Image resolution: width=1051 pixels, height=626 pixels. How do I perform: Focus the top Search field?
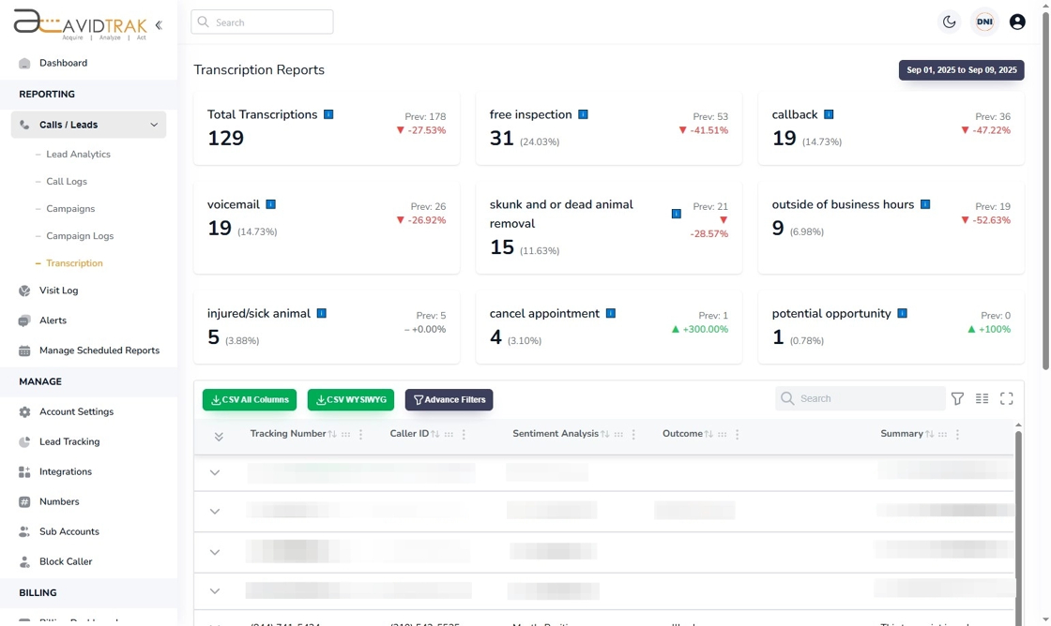pos(262,22)
